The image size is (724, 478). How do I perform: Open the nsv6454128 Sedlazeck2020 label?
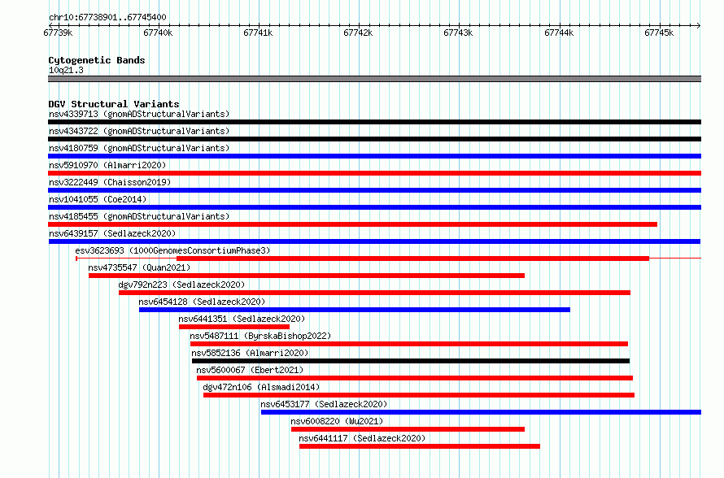click(202, 302)
